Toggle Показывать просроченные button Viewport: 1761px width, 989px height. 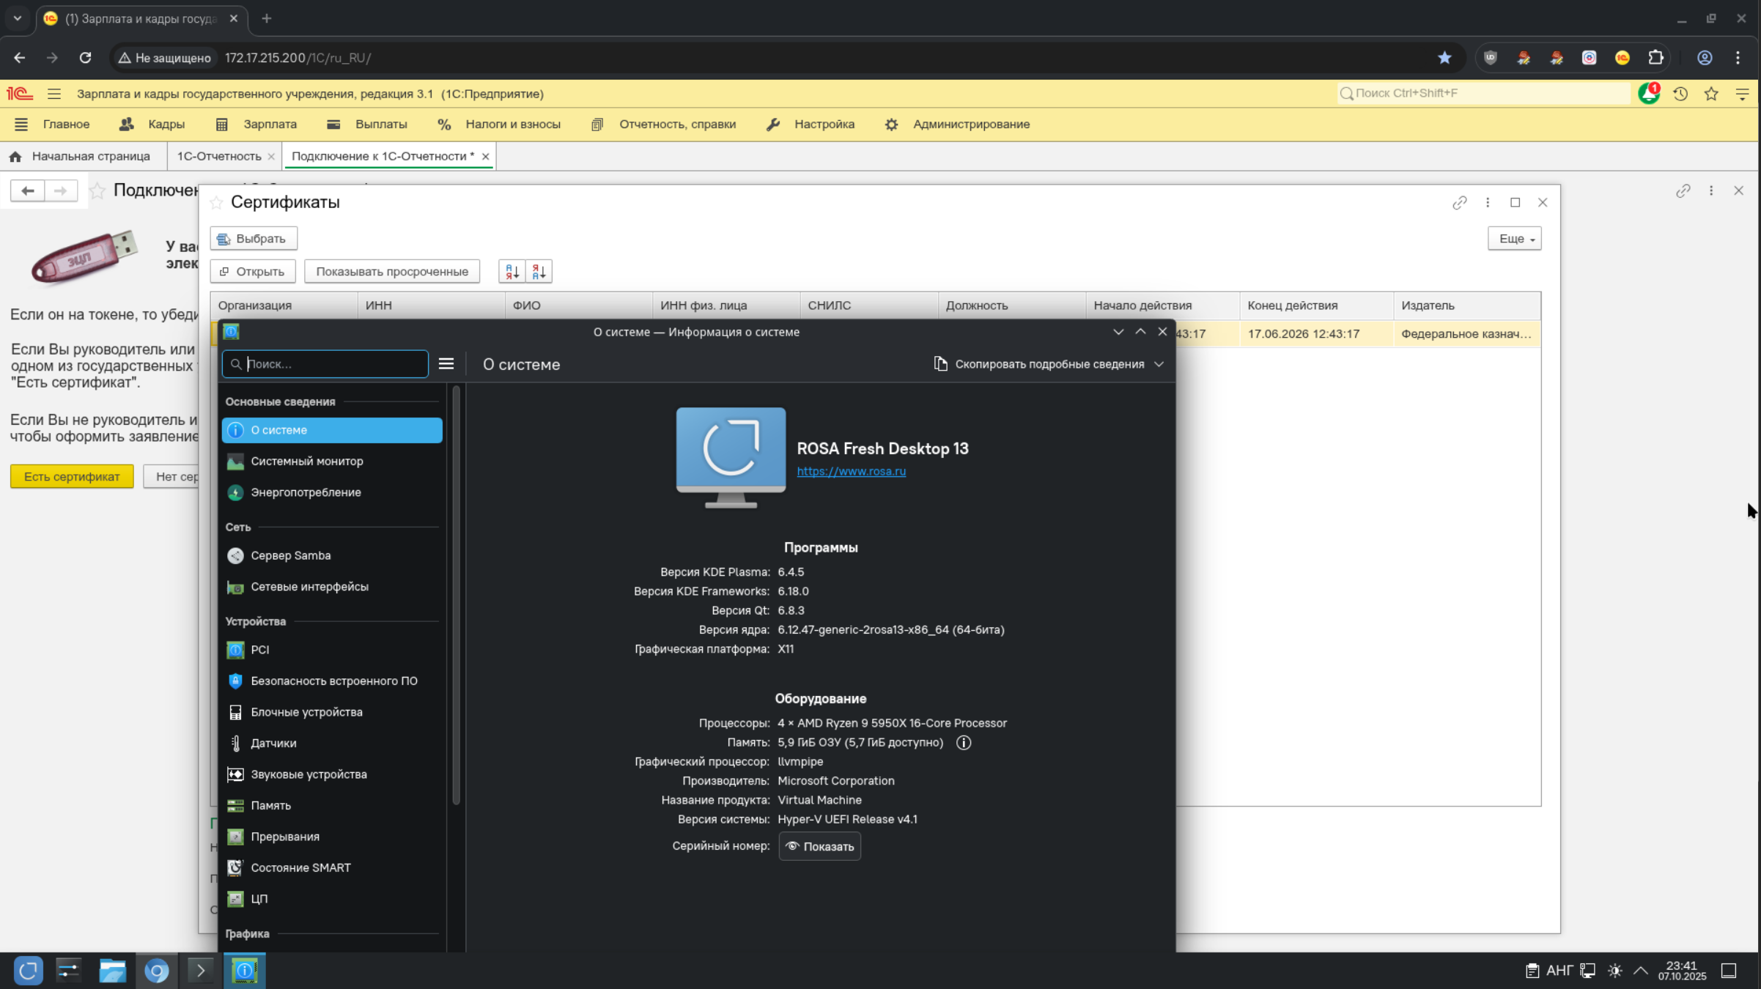tap(391, 272)
